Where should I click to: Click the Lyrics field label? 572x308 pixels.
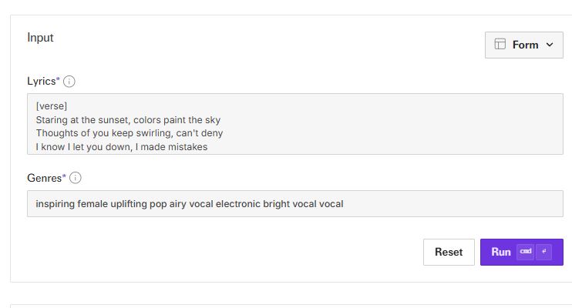pos(43,81)
